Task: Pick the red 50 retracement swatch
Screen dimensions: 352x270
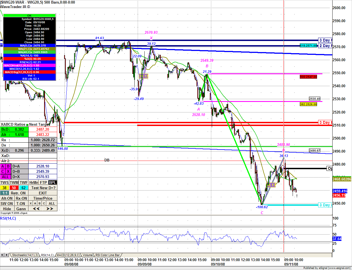Action: tap(14, 188)
